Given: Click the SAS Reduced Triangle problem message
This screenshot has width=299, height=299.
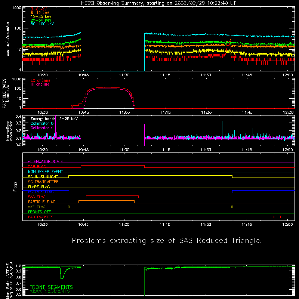Looking at the screenshot, I should [167, 241].
